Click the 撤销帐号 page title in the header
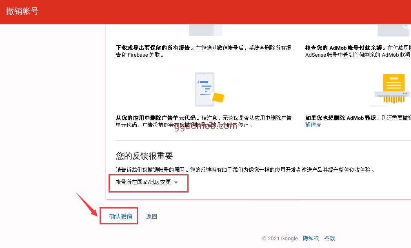Viewport: 411px width, 248px height. (x=22, y=11)
